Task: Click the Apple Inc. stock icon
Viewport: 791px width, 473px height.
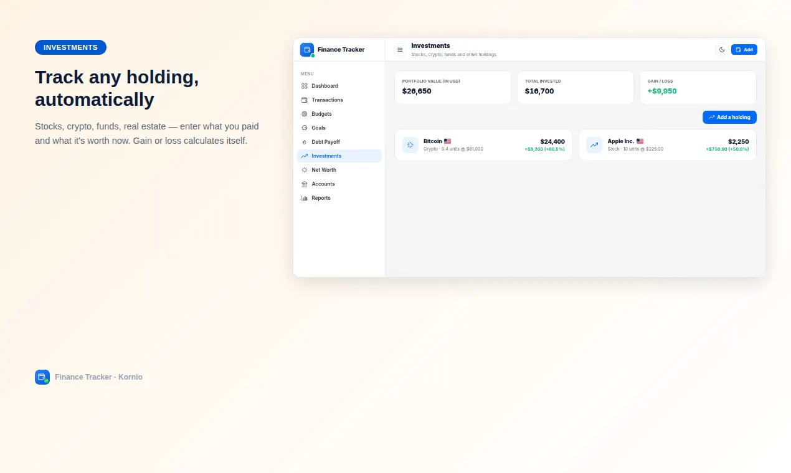Action: point(594,145)
